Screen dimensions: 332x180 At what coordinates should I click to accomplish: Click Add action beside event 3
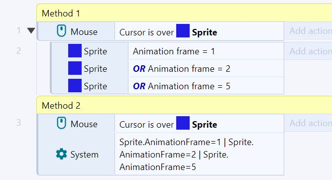(308, 123)
